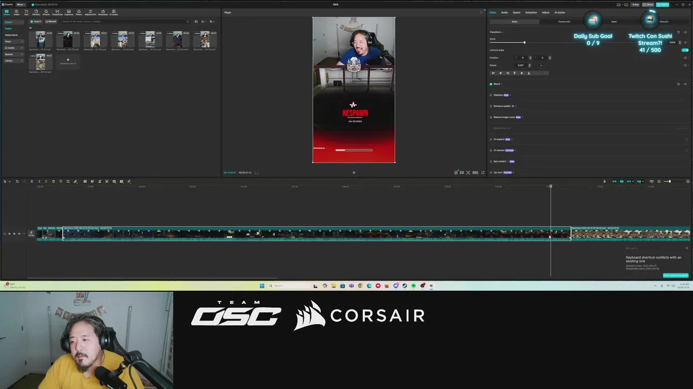Enable the Eye contact checkbox

(491, 161)
